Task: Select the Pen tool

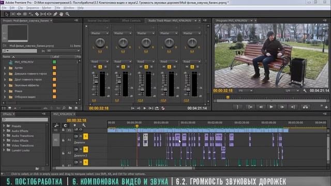Action: point(55,14)
